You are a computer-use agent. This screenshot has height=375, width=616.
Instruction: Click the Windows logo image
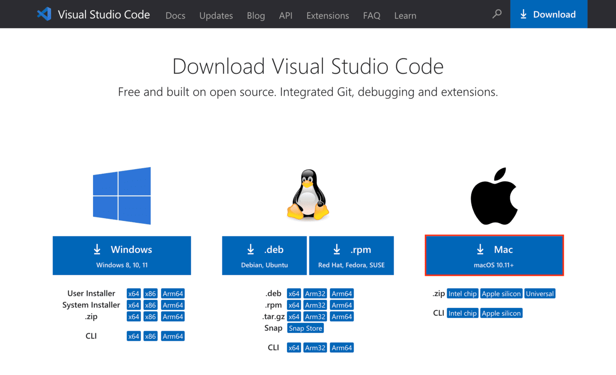point(122,196)
